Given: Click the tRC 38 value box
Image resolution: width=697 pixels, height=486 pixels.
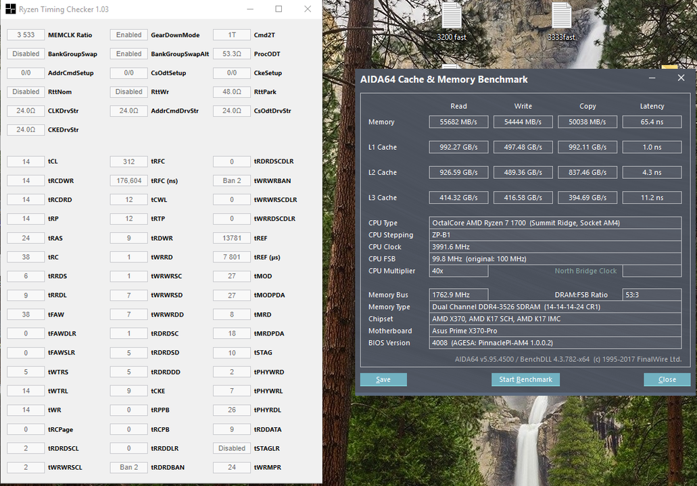Looking at the screenshot, I should 26,257.
